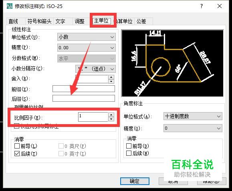Open the 文字 tab
Image resolution: width=232 pixels, height=191 pixels.
pos(63,21)
